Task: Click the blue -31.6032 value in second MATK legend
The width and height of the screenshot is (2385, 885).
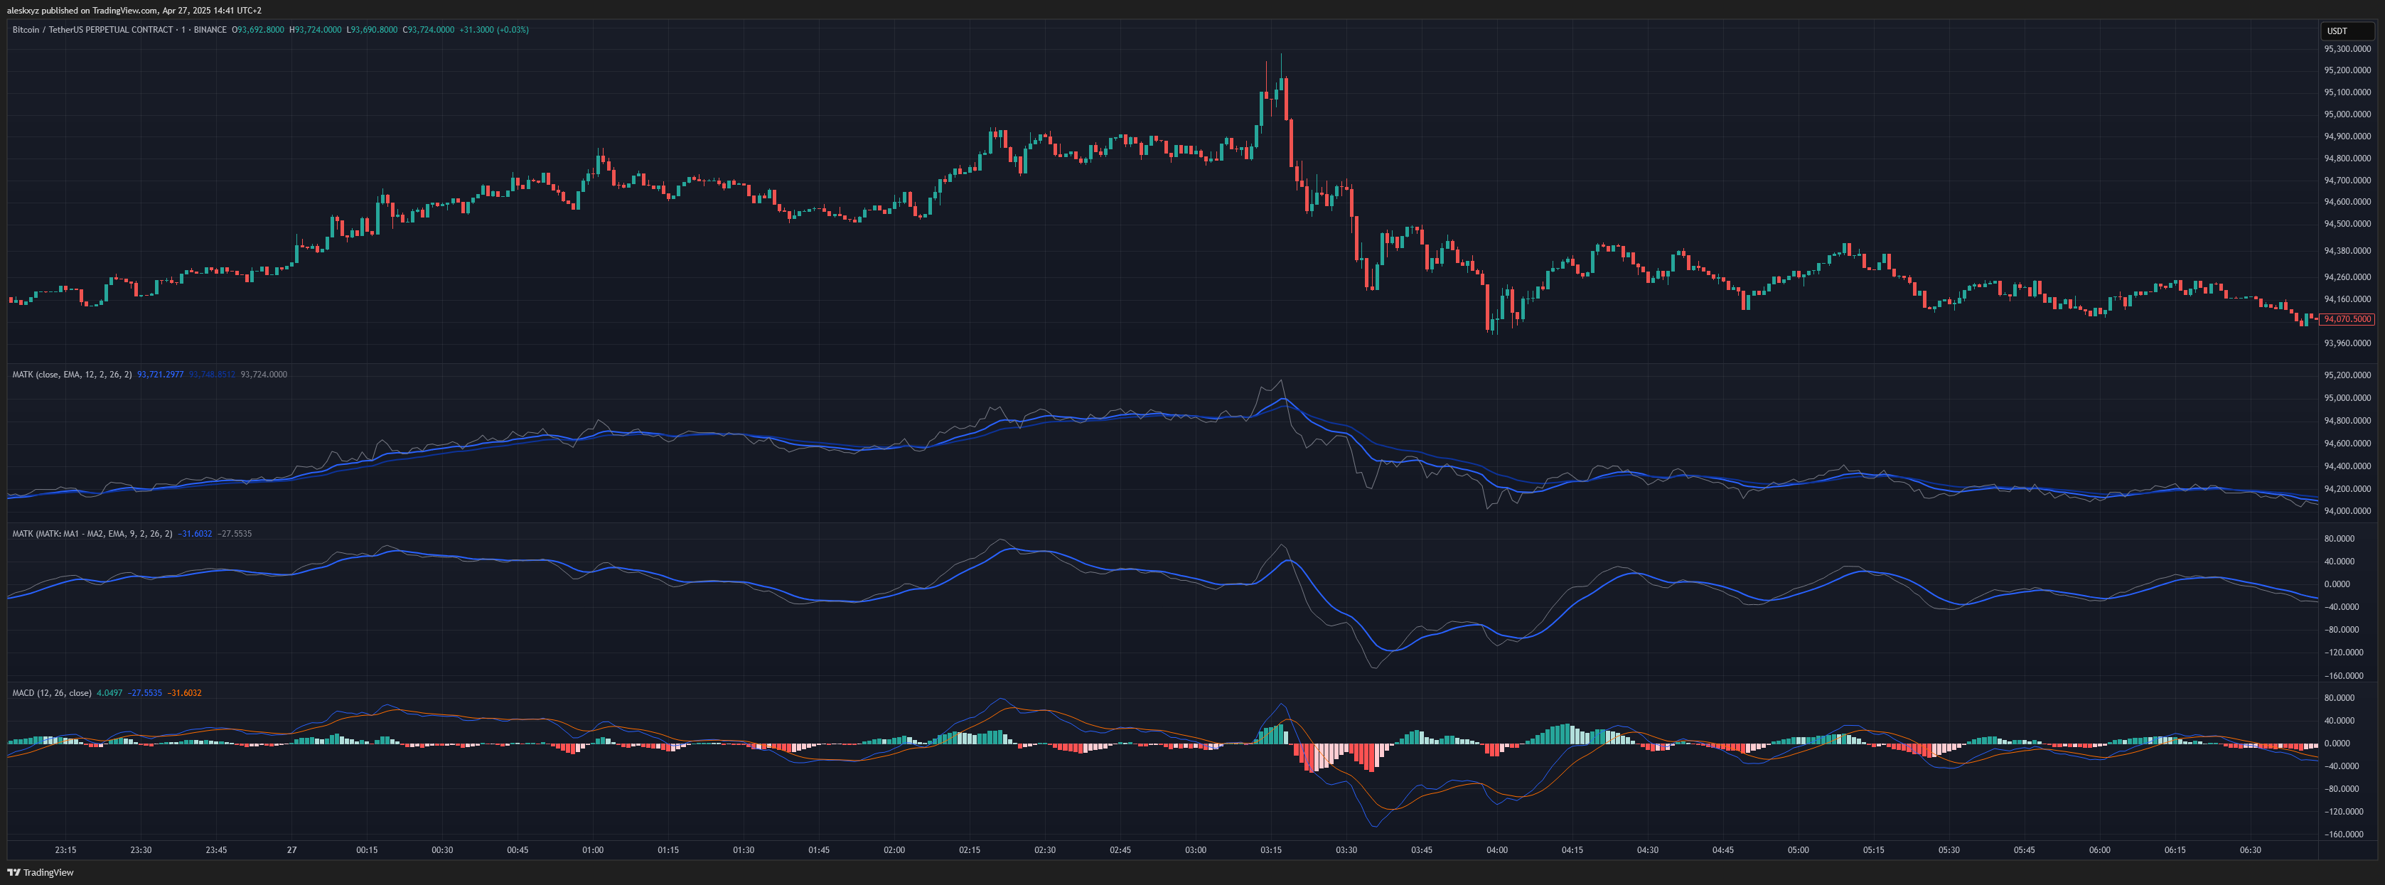Action: pyautogui.click(x=195, y=533)
